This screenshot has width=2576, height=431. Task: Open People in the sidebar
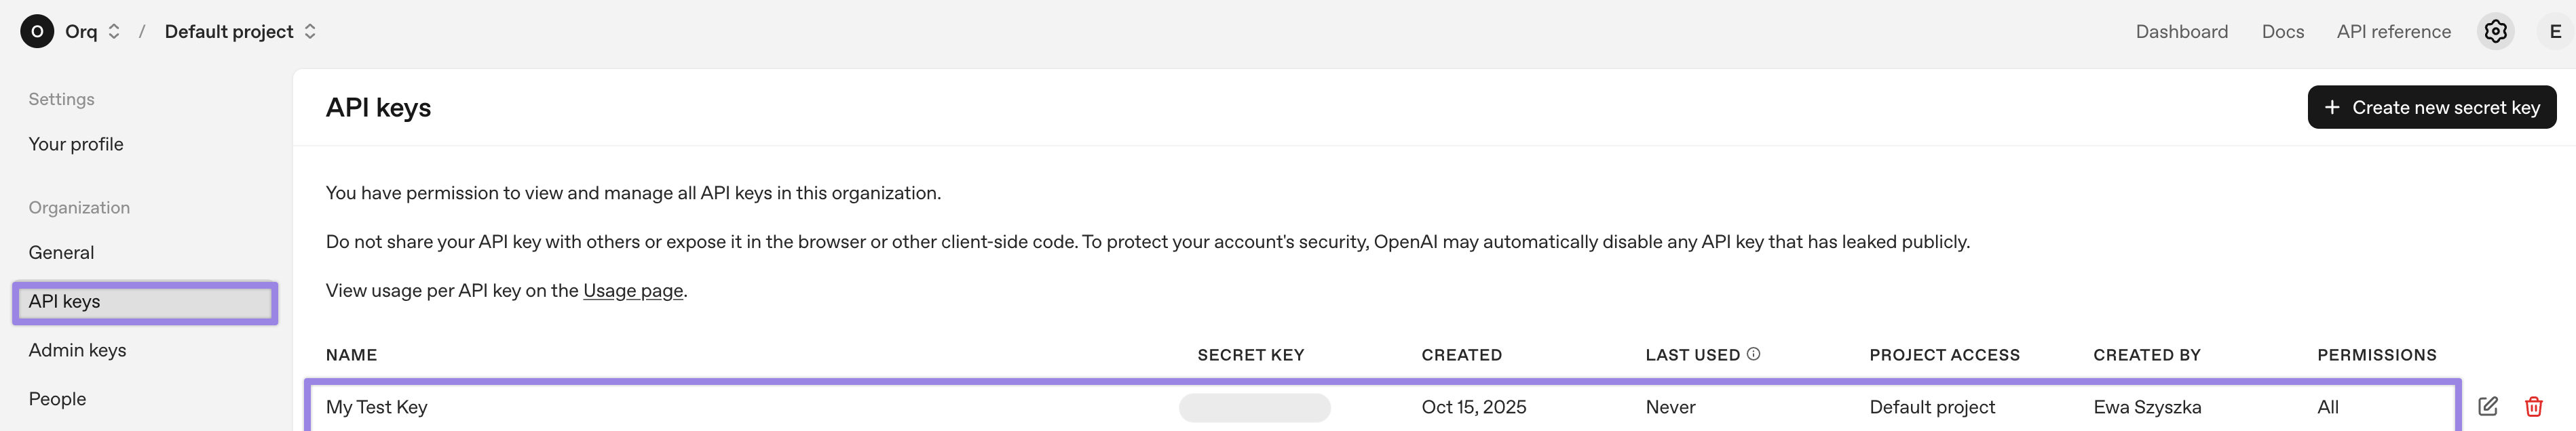57,399
